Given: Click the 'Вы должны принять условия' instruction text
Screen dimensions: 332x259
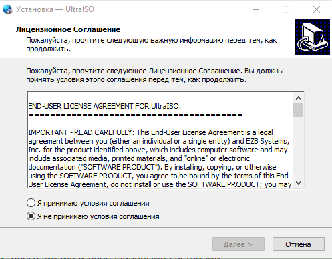Looking at the screenshot, I should [x=155, y=75].
